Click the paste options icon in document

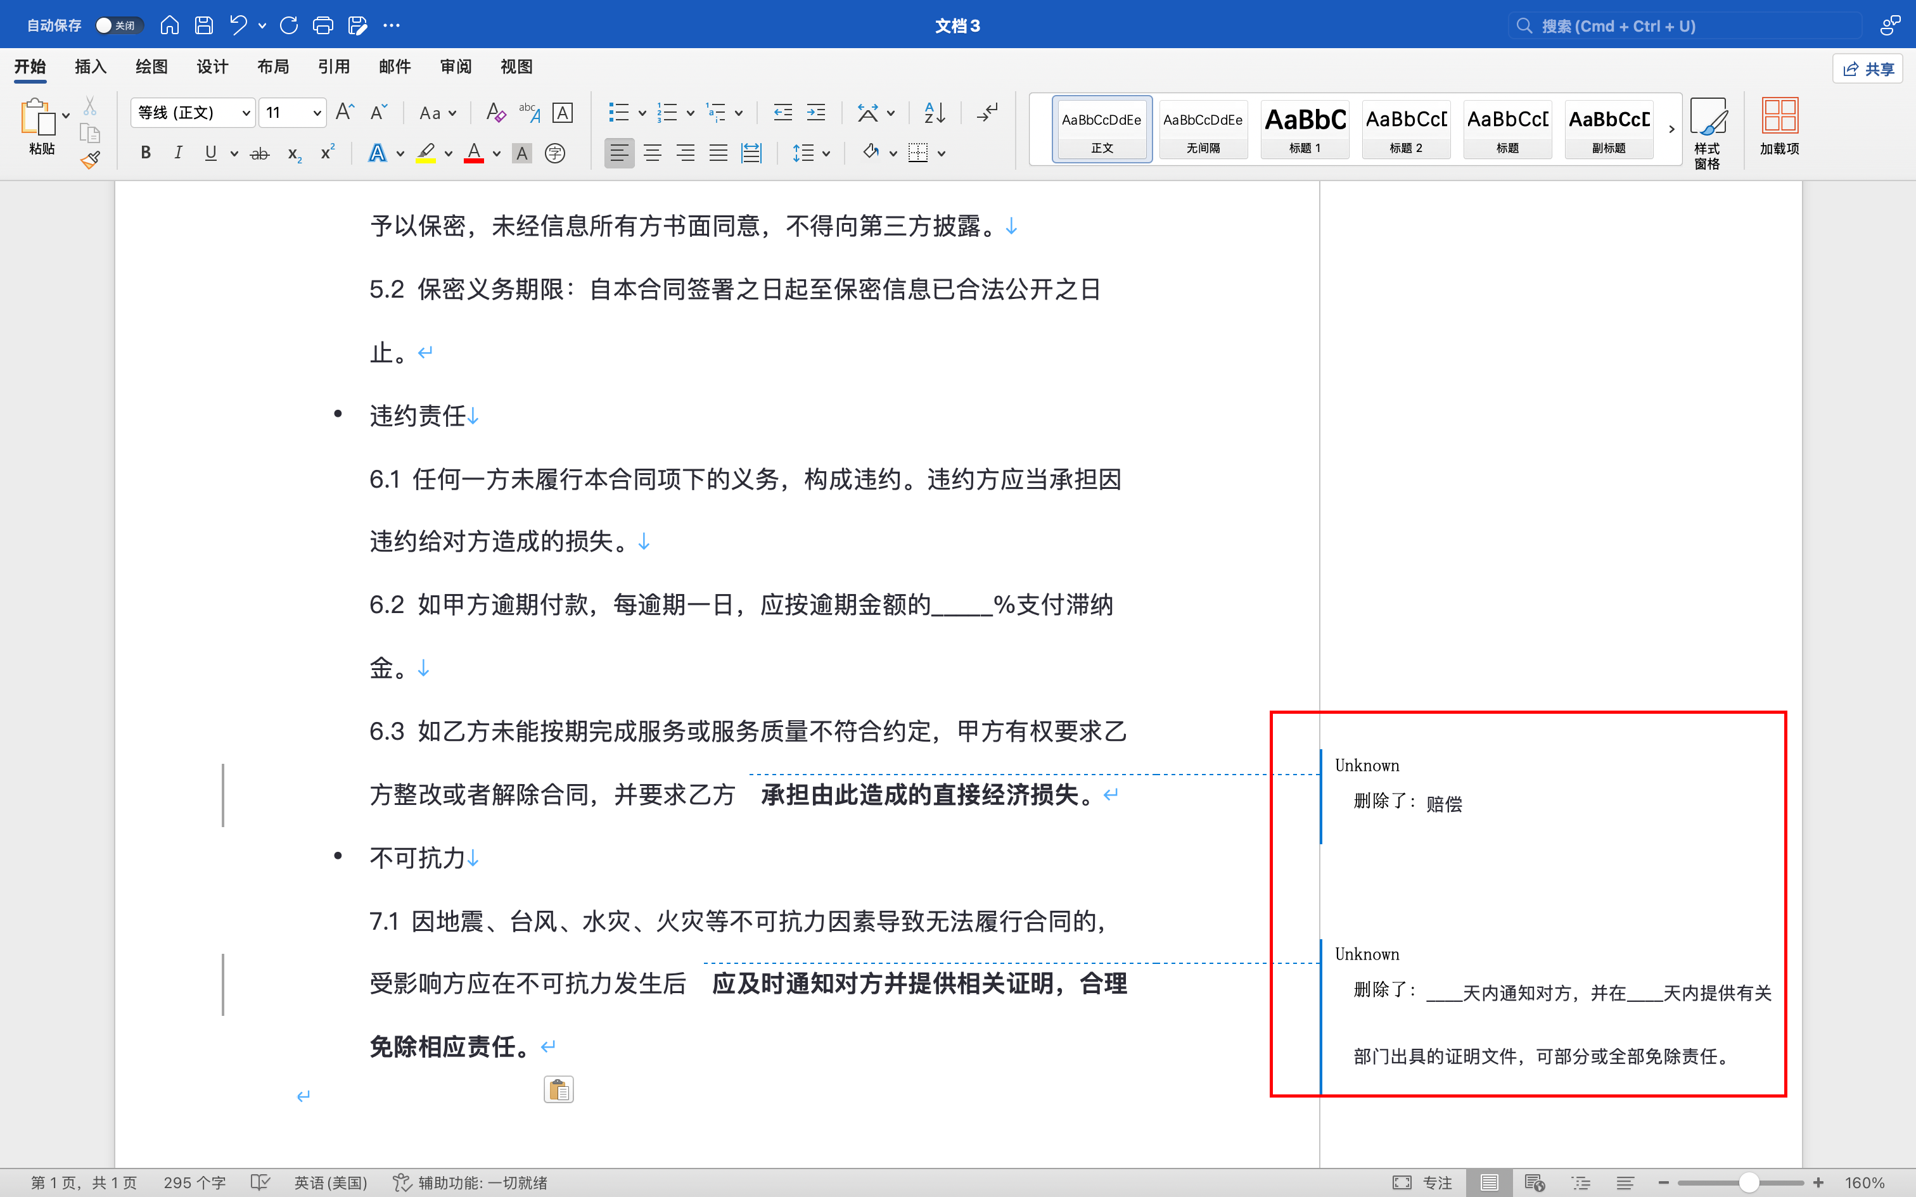click(x=558, y=1090)
